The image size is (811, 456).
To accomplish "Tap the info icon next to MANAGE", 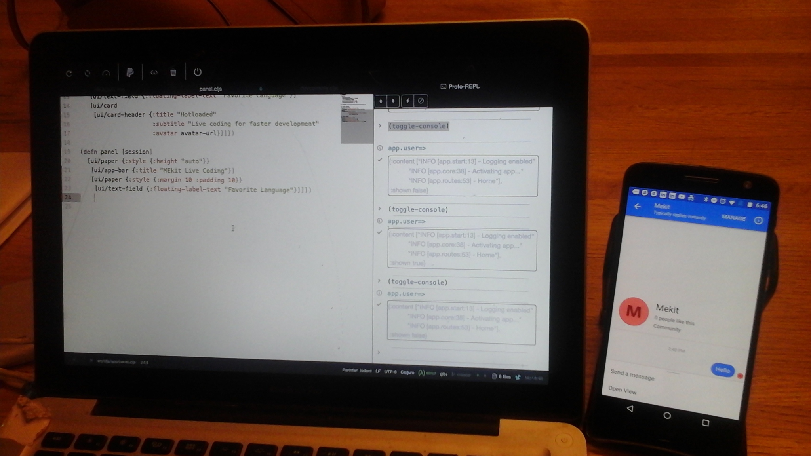I will [x=758, y=221].
